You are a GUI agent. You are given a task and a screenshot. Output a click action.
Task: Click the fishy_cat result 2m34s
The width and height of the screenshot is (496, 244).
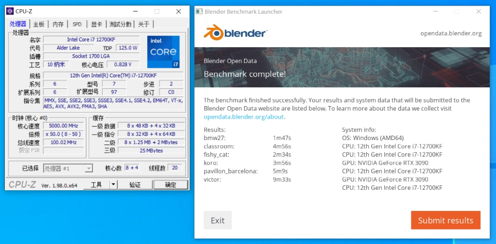pyautogui.click(x=282, y=155)
